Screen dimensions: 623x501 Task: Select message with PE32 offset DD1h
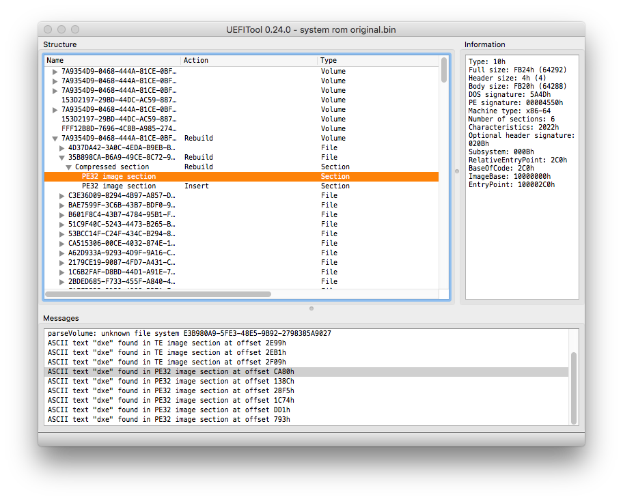(x=306, y=410)
